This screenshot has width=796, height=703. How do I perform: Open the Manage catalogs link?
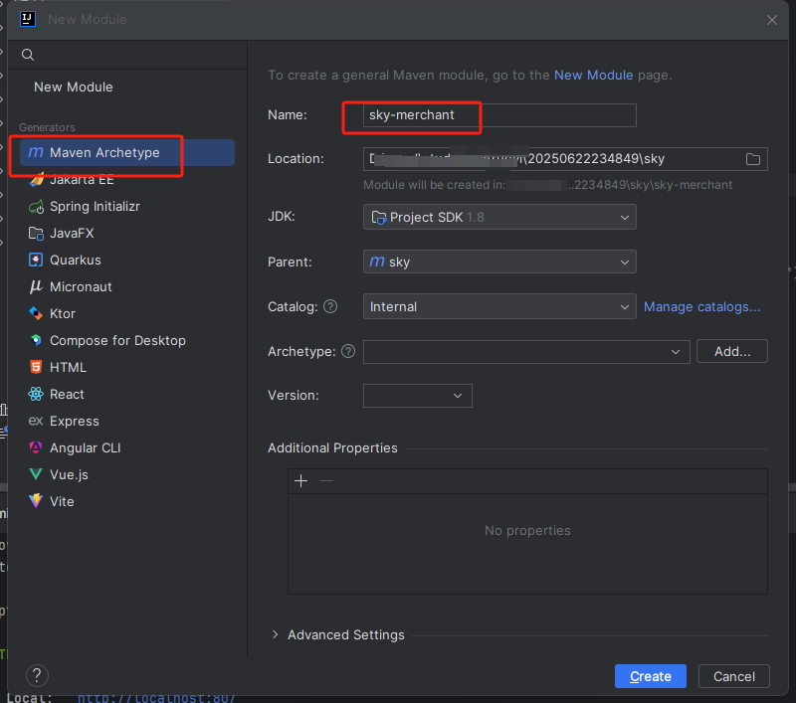click(x=702, y=307)
